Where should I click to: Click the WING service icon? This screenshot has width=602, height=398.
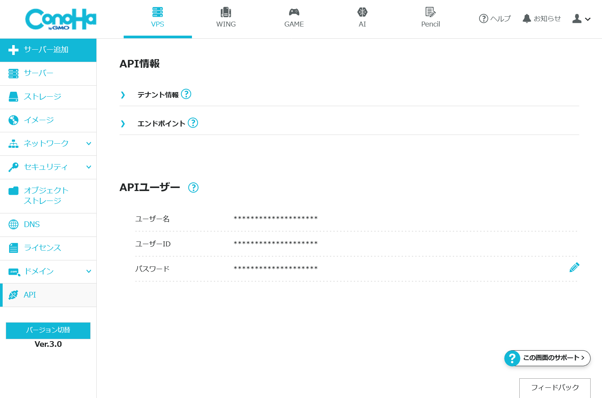point(226,12)
